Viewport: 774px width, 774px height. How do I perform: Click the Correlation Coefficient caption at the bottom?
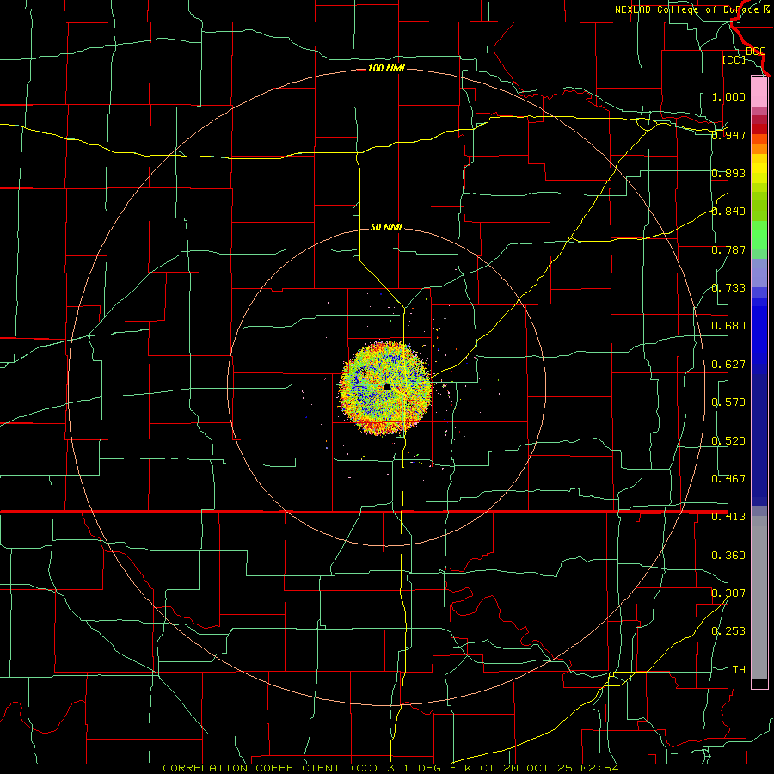[390, 768]
